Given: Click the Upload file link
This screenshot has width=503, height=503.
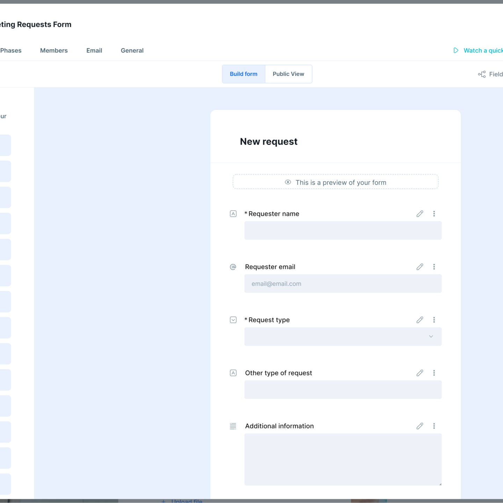Looking at the screenshot, I should click(x=187, y=501).
